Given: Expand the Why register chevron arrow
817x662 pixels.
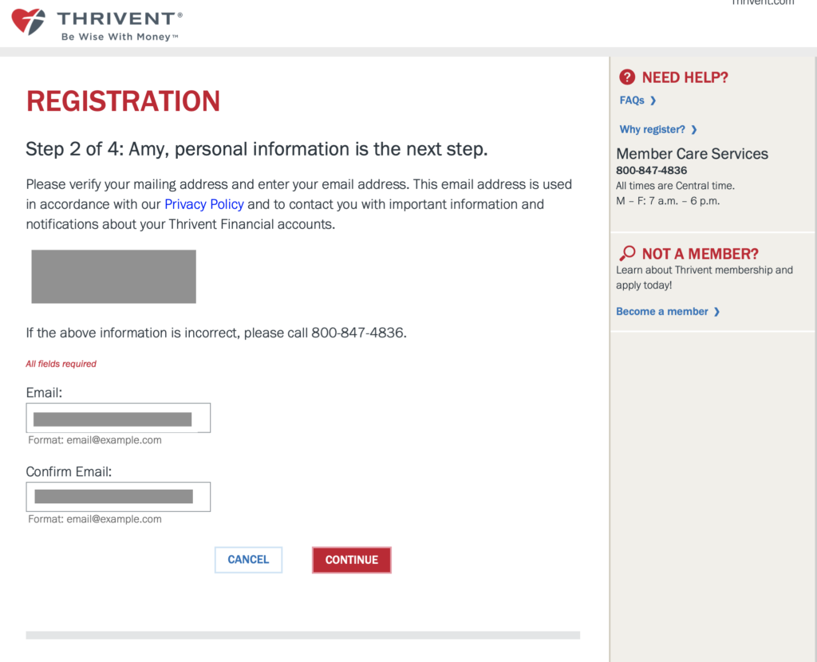Looking at the screenshot, I should coord(693,129).
